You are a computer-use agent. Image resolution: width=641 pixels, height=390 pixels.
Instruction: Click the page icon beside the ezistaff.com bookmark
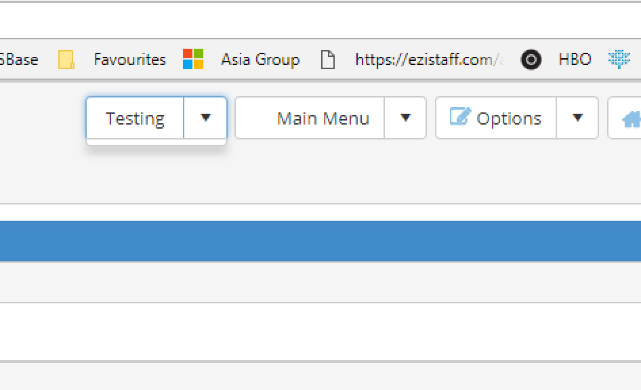click(x=327, y=60)
